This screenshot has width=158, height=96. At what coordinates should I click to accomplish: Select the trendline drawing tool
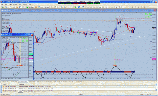coord(129,7)
